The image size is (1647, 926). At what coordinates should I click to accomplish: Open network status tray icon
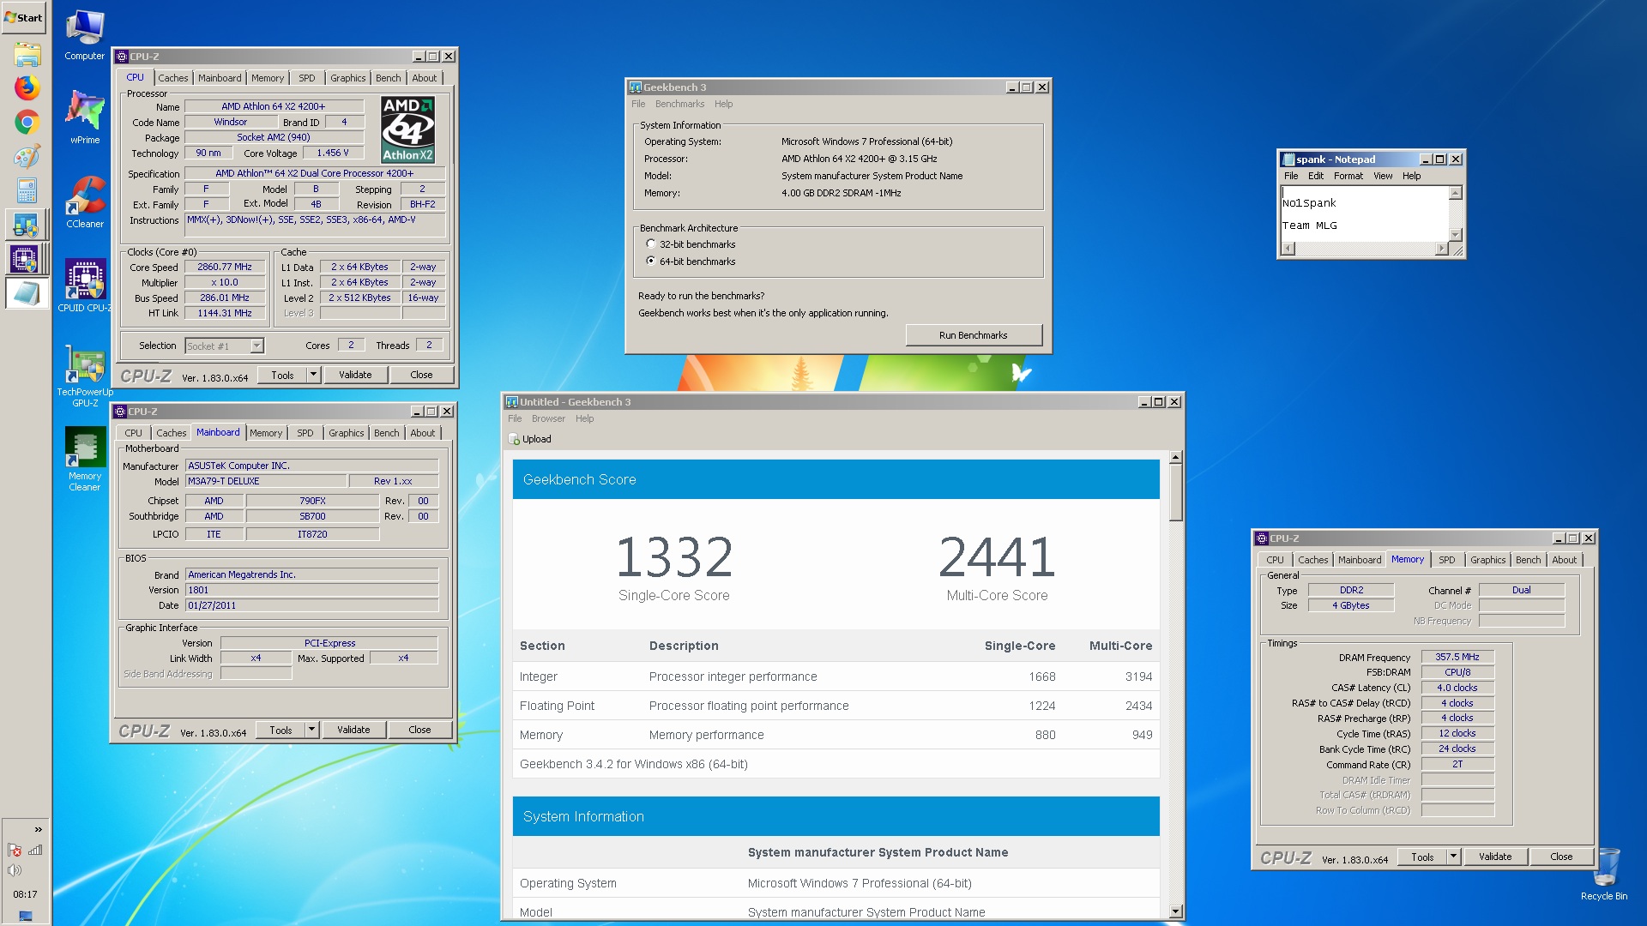(35, 850)
